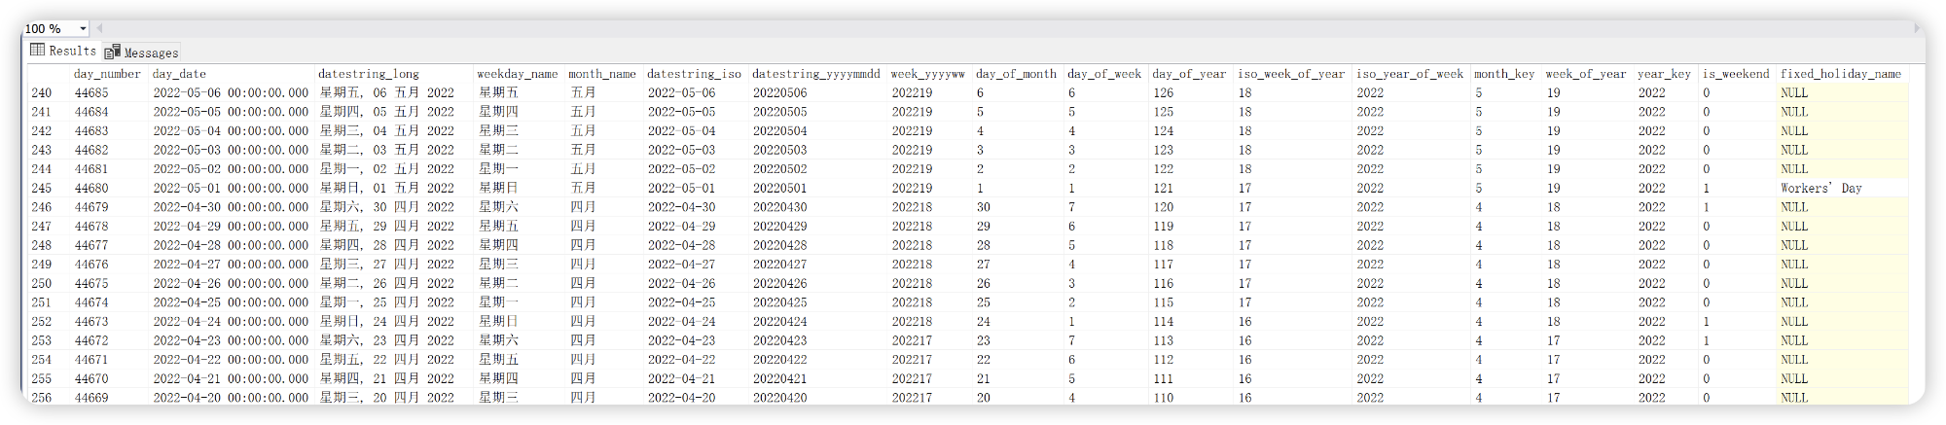This screenshot has width=1946, height=425.
Task: Click is_weekend cell in row 252
Action: click(1737, 322)
